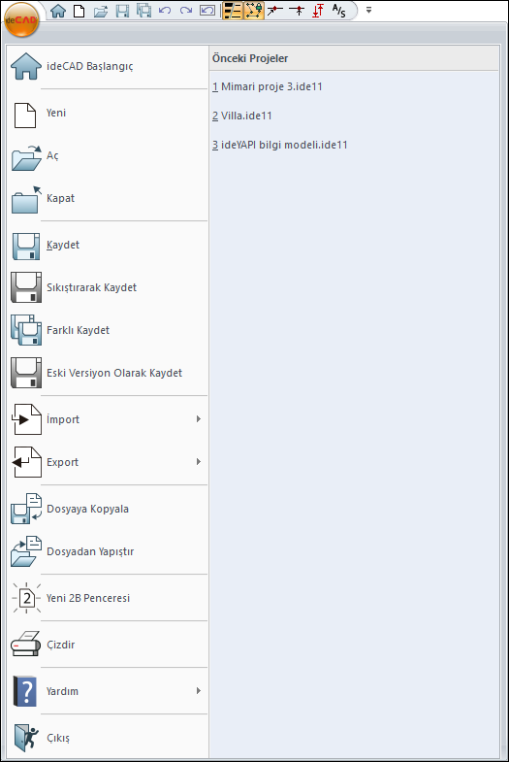Open recent project Mimari proje 3.ide11
This screenshot has height=762, width=509.
pos(268,86)
